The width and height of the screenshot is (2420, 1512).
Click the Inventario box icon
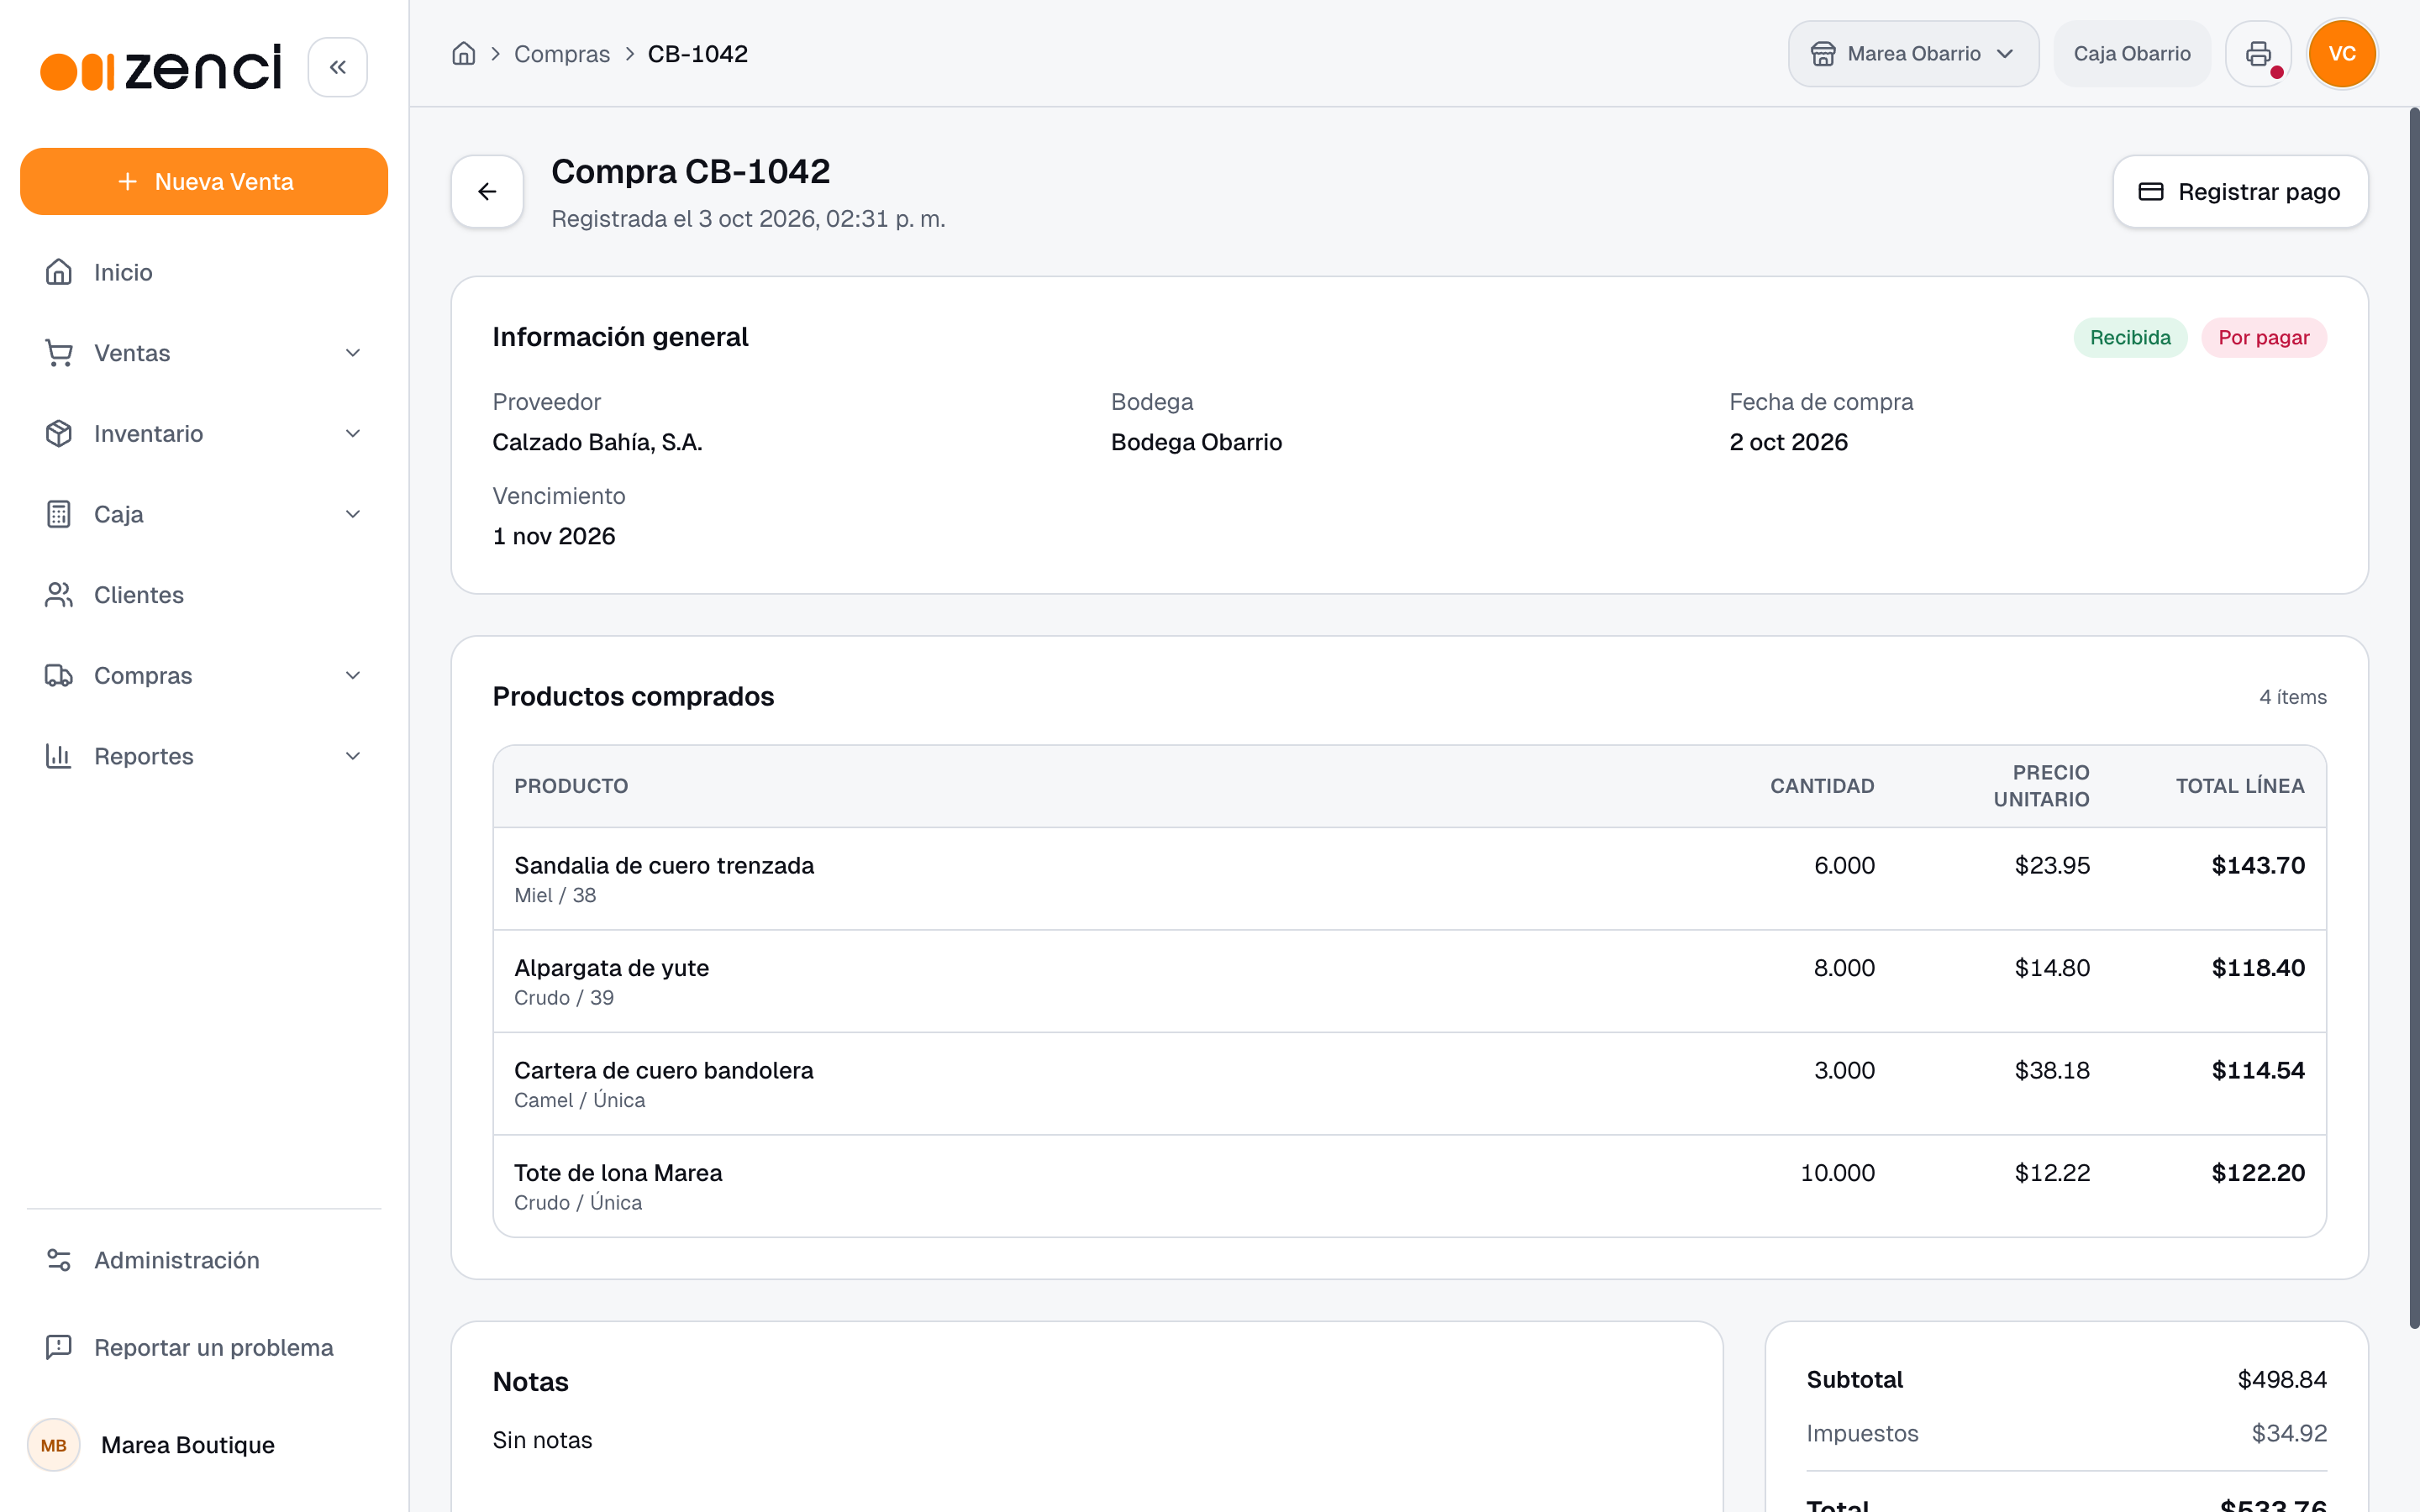(x=59, y=433)
